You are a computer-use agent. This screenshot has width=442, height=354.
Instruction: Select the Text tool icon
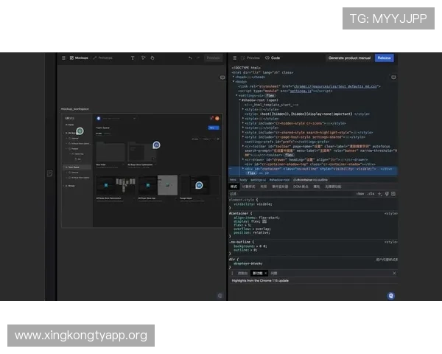[x=133, y=58]
